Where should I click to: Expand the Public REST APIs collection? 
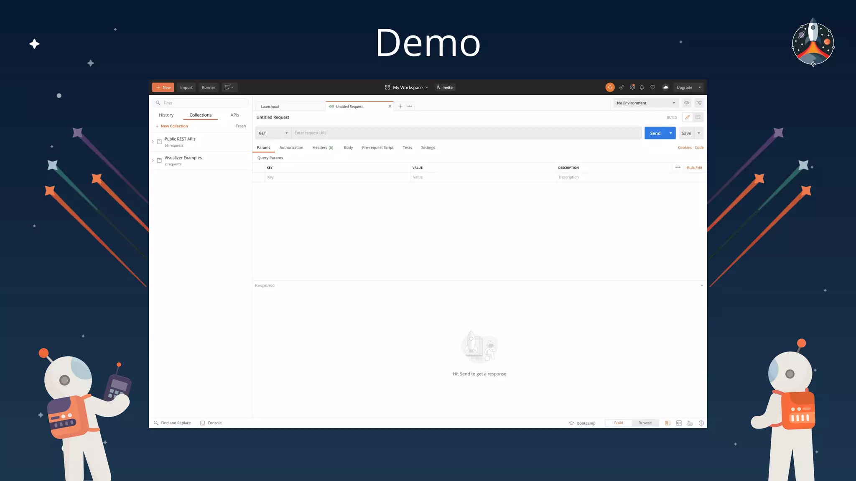pos(153,142)
